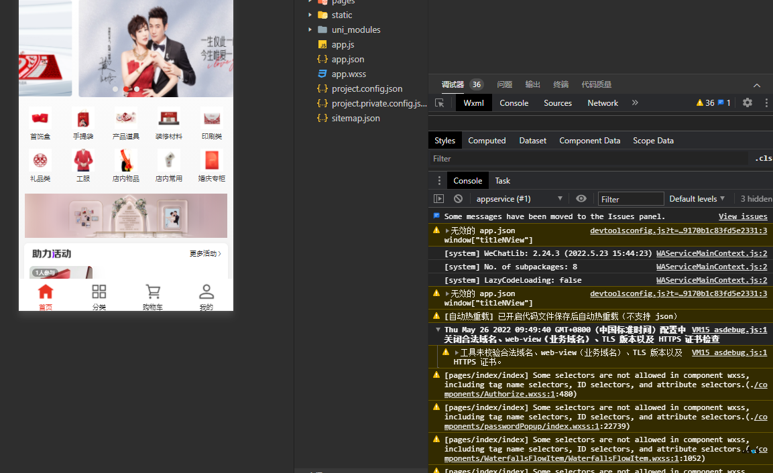Screen dimensions: 773x473
Task: Toggle live expression eye icon
Action: pos(581,198)
